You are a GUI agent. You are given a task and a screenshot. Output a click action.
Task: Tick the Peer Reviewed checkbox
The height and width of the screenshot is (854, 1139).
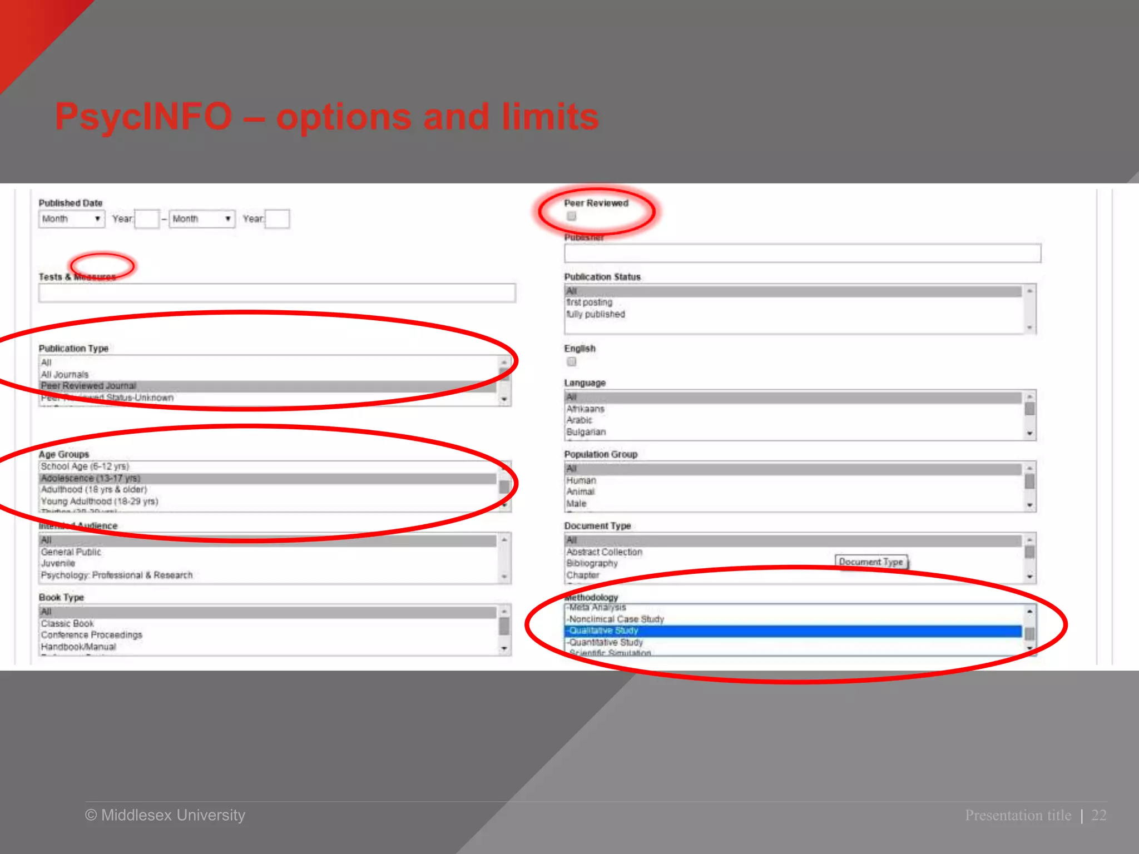point(571,216)
